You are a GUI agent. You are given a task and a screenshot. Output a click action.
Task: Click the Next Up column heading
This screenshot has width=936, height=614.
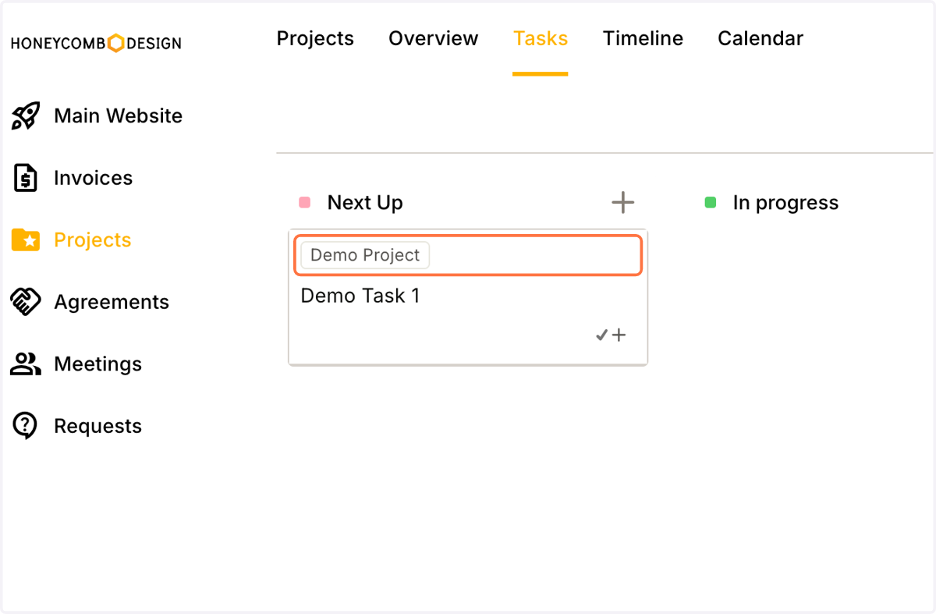365,203
